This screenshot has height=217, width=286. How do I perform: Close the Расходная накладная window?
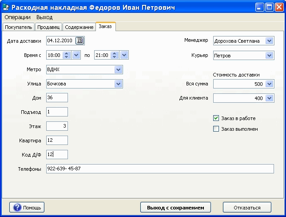(x=279, y=7)
